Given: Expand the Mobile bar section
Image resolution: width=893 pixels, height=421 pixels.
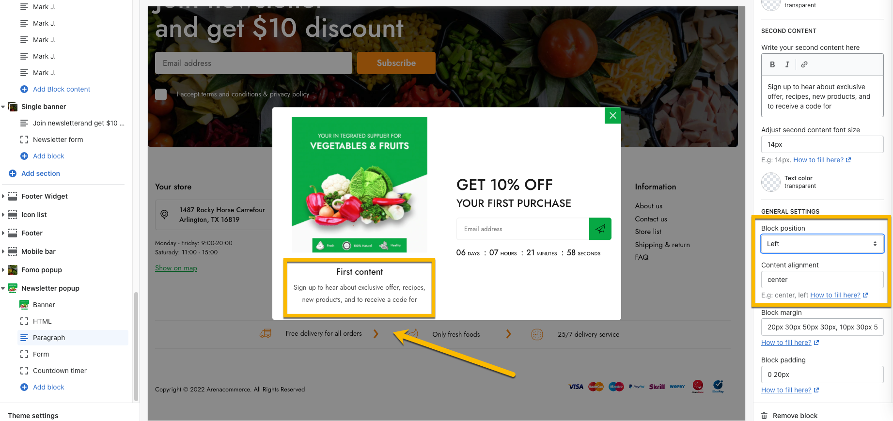Looking at the screenshot, I should click(x=3, y=251).
